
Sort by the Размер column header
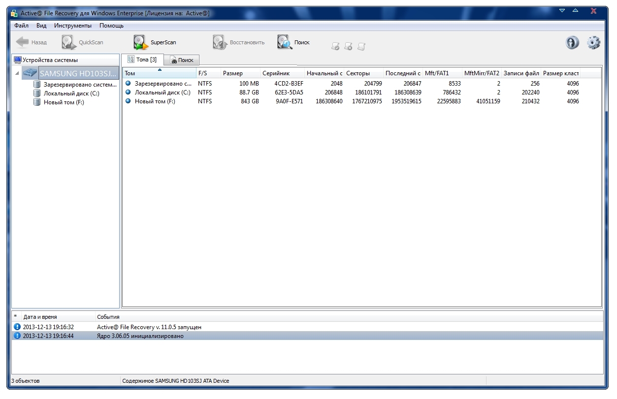240,73
